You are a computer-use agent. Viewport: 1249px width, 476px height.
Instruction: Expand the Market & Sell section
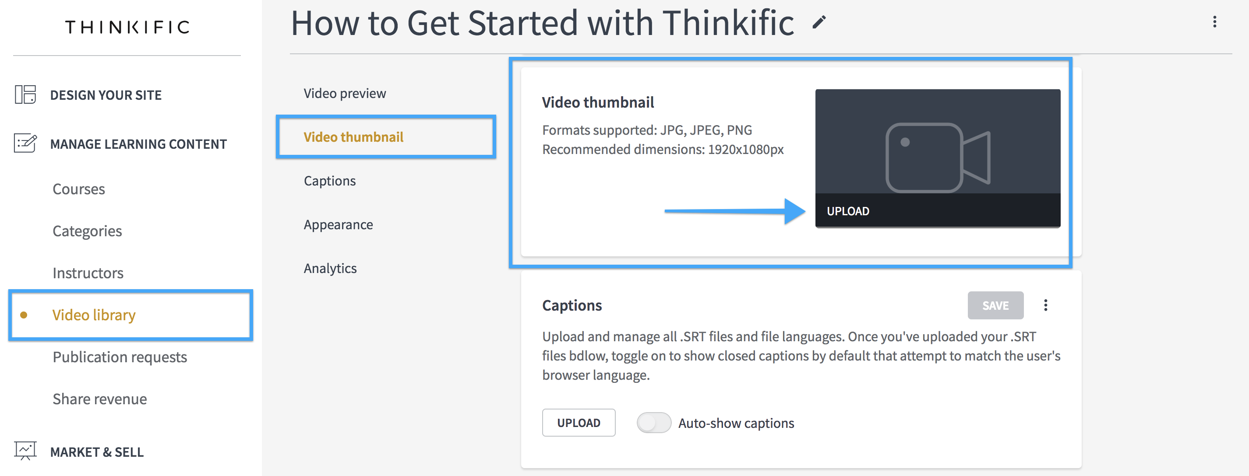(x=97, y=452)
